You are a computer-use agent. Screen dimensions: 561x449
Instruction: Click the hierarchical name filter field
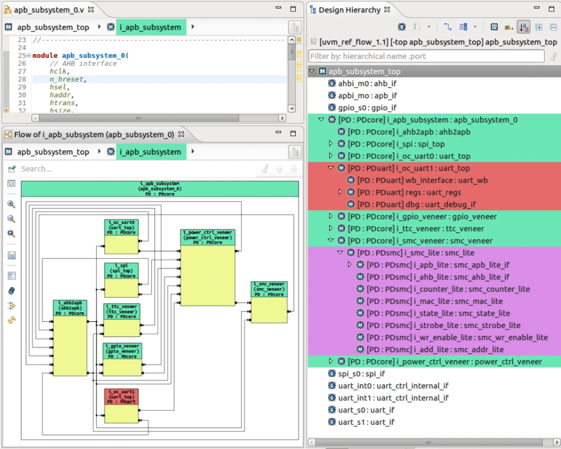tap(426, 56)
